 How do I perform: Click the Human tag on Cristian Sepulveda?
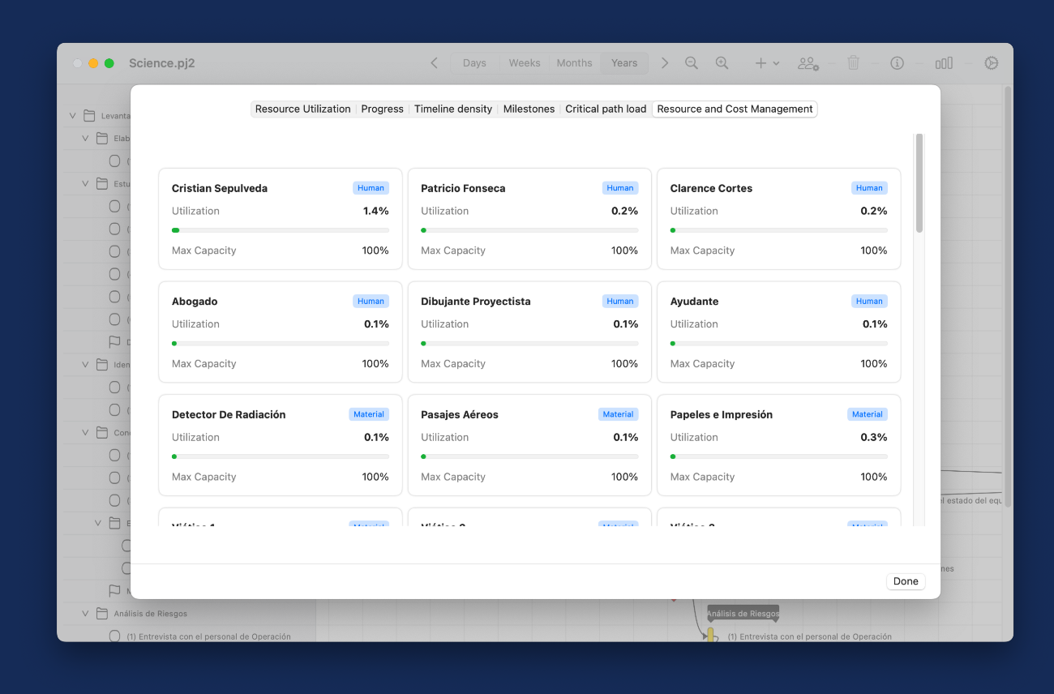click(x=371, y=188)
